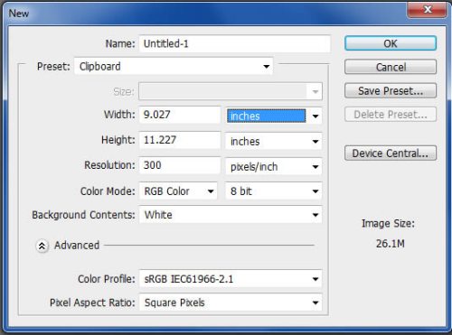Screen dimensions: 452x335
Task: Open the Preset dropdown showing Clipboard
Action: 174,66
